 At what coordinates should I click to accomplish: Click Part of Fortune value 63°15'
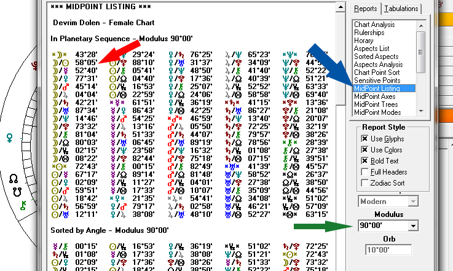pos(317,214)
